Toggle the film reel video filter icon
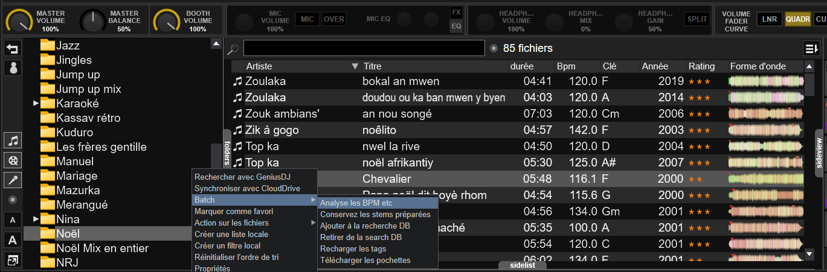827x272 pixels. (13, 160)
